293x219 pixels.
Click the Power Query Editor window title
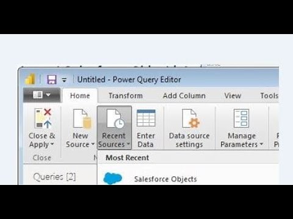129,80
